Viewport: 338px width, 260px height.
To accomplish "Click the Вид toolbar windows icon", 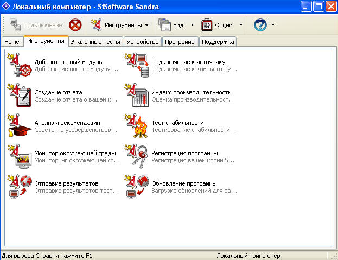I will 165,25.
